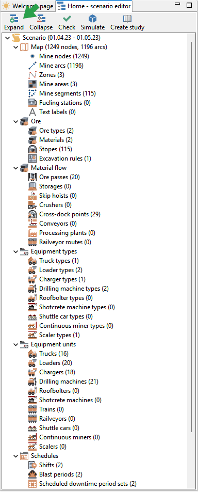Viewport: 198px width, 492px height.
Task: Maximize the scenario editor panel
Action: tap(189, 5)
